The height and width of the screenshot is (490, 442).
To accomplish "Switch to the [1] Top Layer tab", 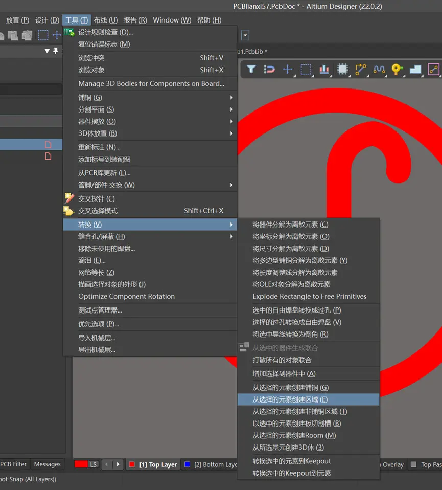I will [x=154, y=465].
